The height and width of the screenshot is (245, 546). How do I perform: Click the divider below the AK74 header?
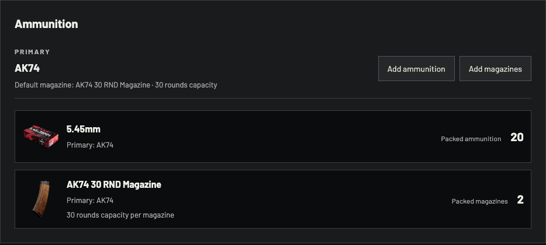click(272, 99)
